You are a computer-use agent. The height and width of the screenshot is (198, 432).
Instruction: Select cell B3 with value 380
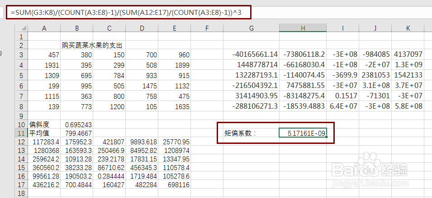click(x=77, y=55)
